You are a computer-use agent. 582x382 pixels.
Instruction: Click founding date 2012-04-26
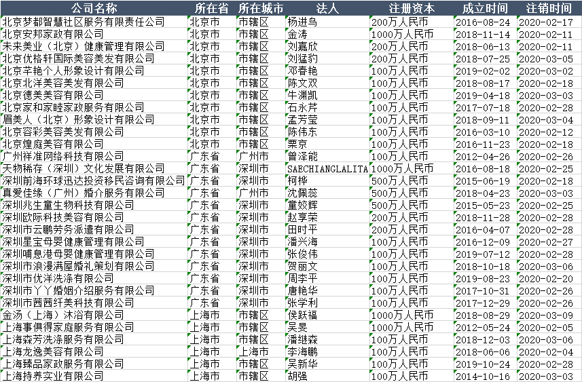[485, 156]
